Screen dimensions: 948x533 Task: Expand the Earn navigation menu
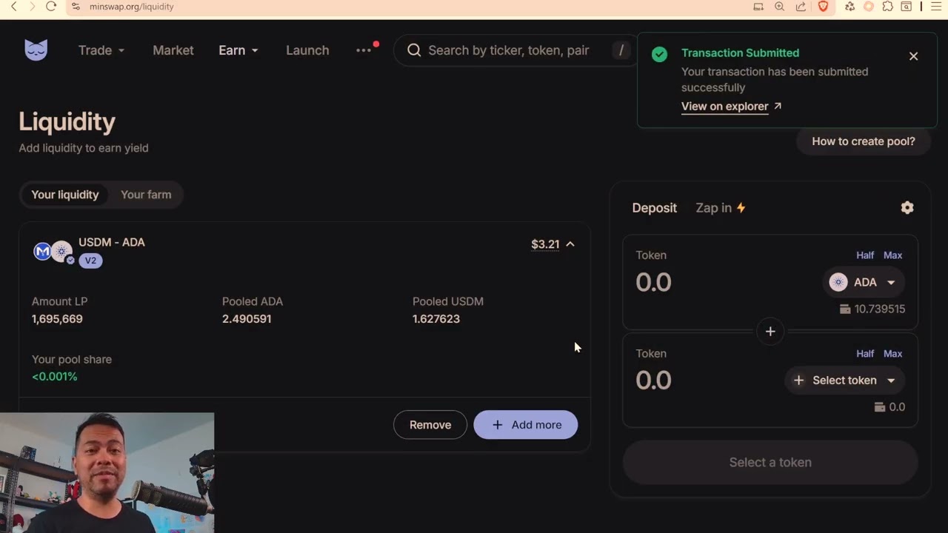(238, 50)
